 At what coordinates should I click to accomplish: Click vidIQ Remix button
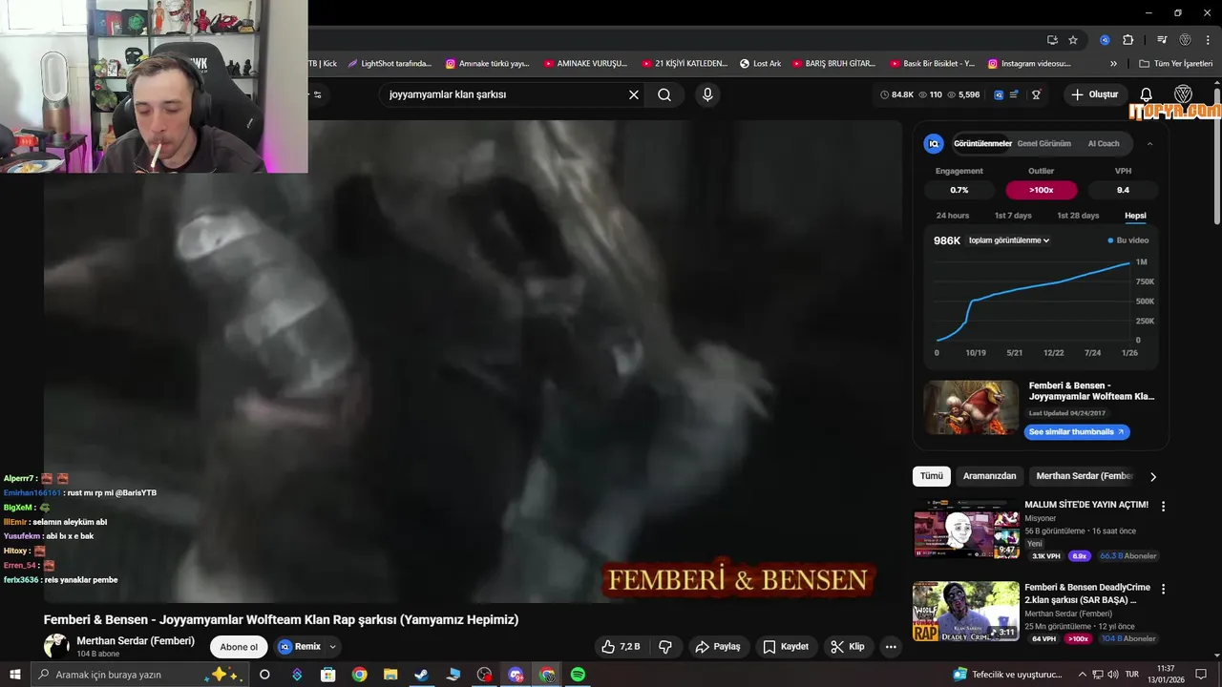pyautogui.click(x=301, y=647)
